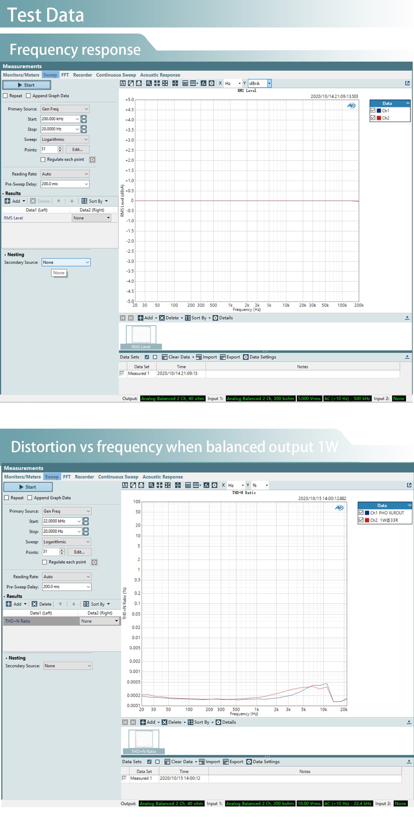
Task: Click the red Ch2 1W@33R color swatch in the legend
Action: (367, 520)
